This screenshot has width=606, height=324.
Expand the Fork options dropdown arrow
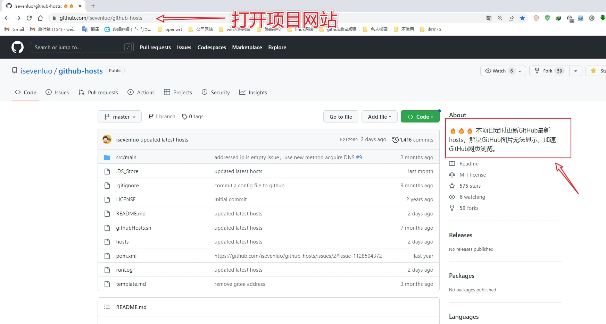[x=575, y=71]
